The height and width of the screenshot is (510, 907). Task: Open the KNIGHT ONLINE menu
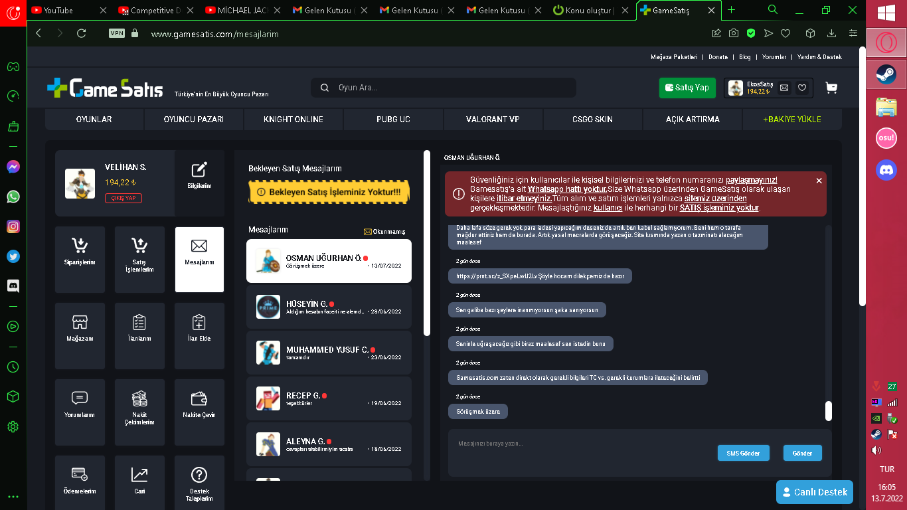click(x=293, y=120)
